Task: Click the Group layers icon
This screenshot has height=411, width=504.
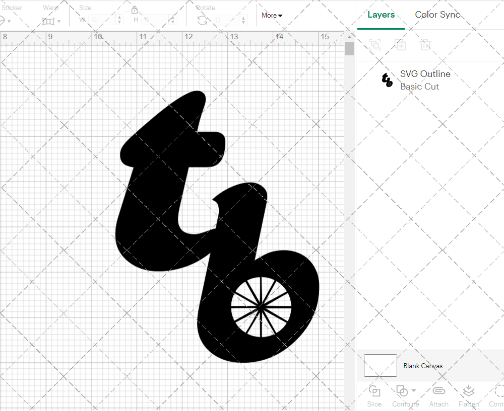Action: click(x=374, y=45)
